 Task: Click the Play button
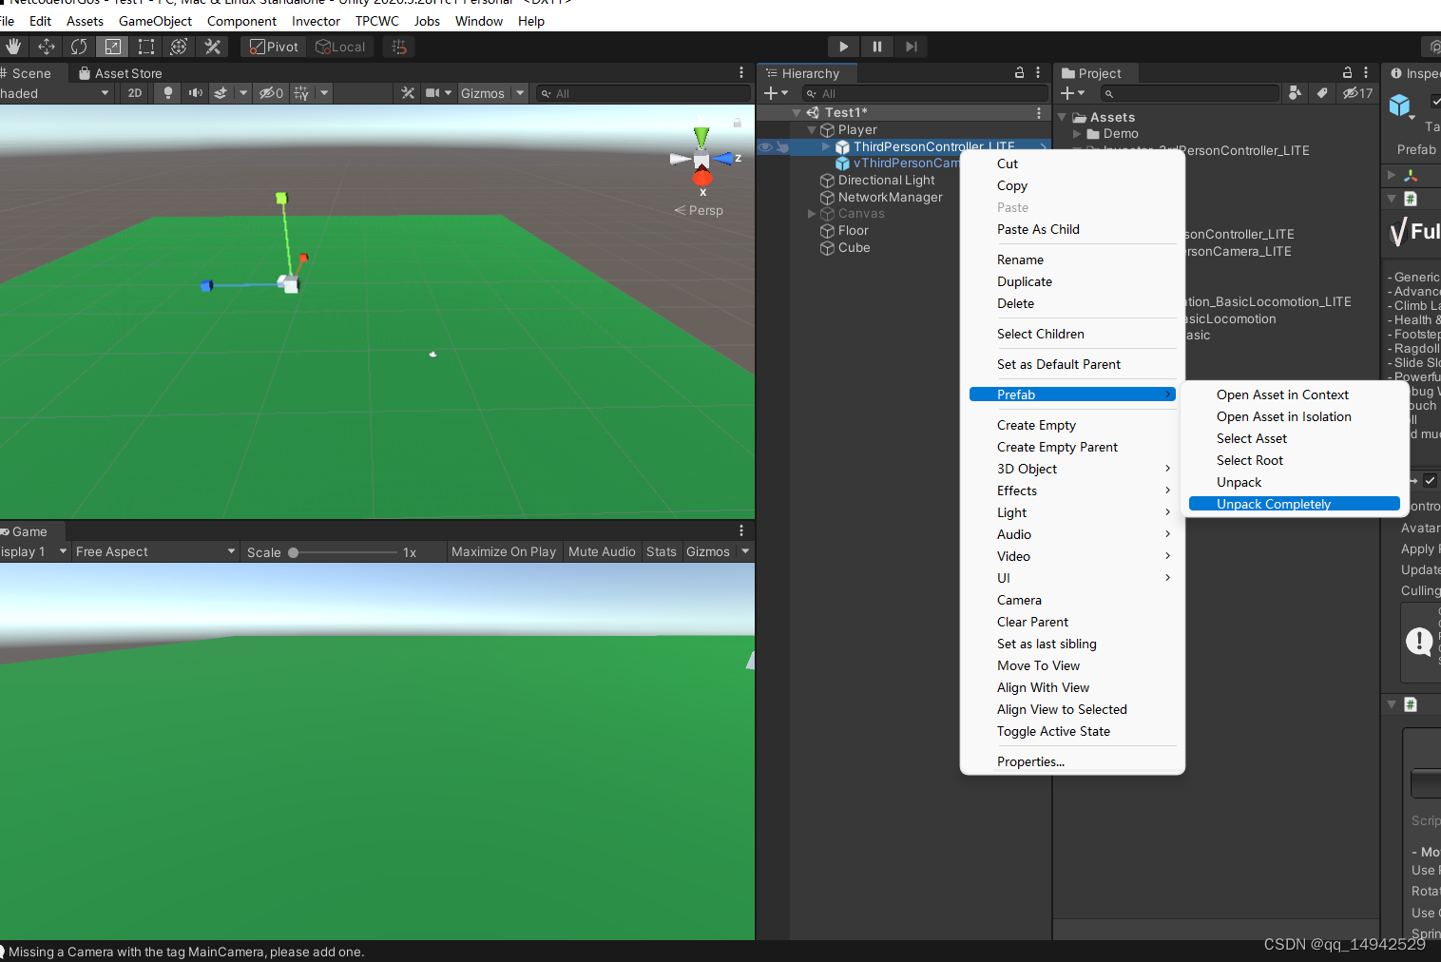pyautogui.click(x=843, y=47)
